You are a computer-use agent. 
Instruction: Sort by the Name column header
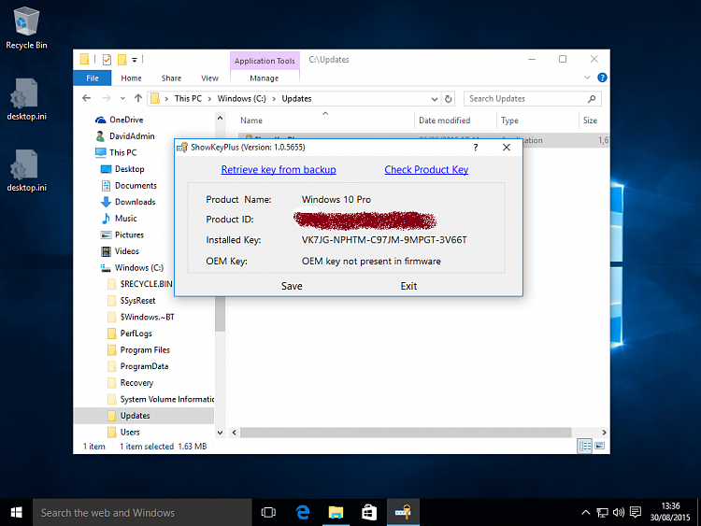[x=251, y=121]
